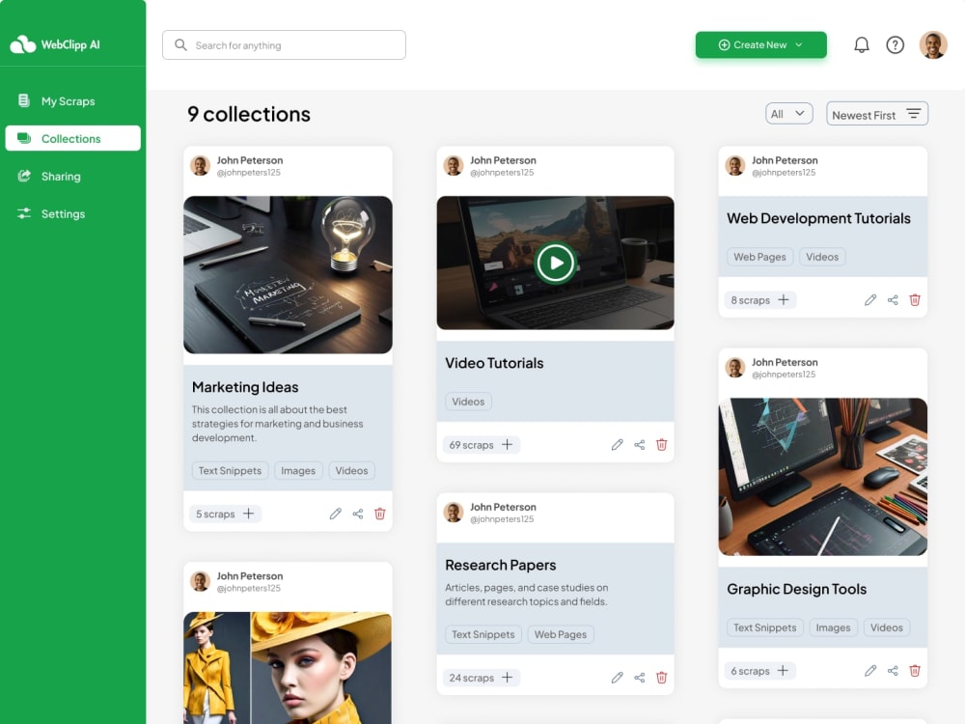
Task: Open the Marketing Ideas title
Action: click(x=245, y=387)
